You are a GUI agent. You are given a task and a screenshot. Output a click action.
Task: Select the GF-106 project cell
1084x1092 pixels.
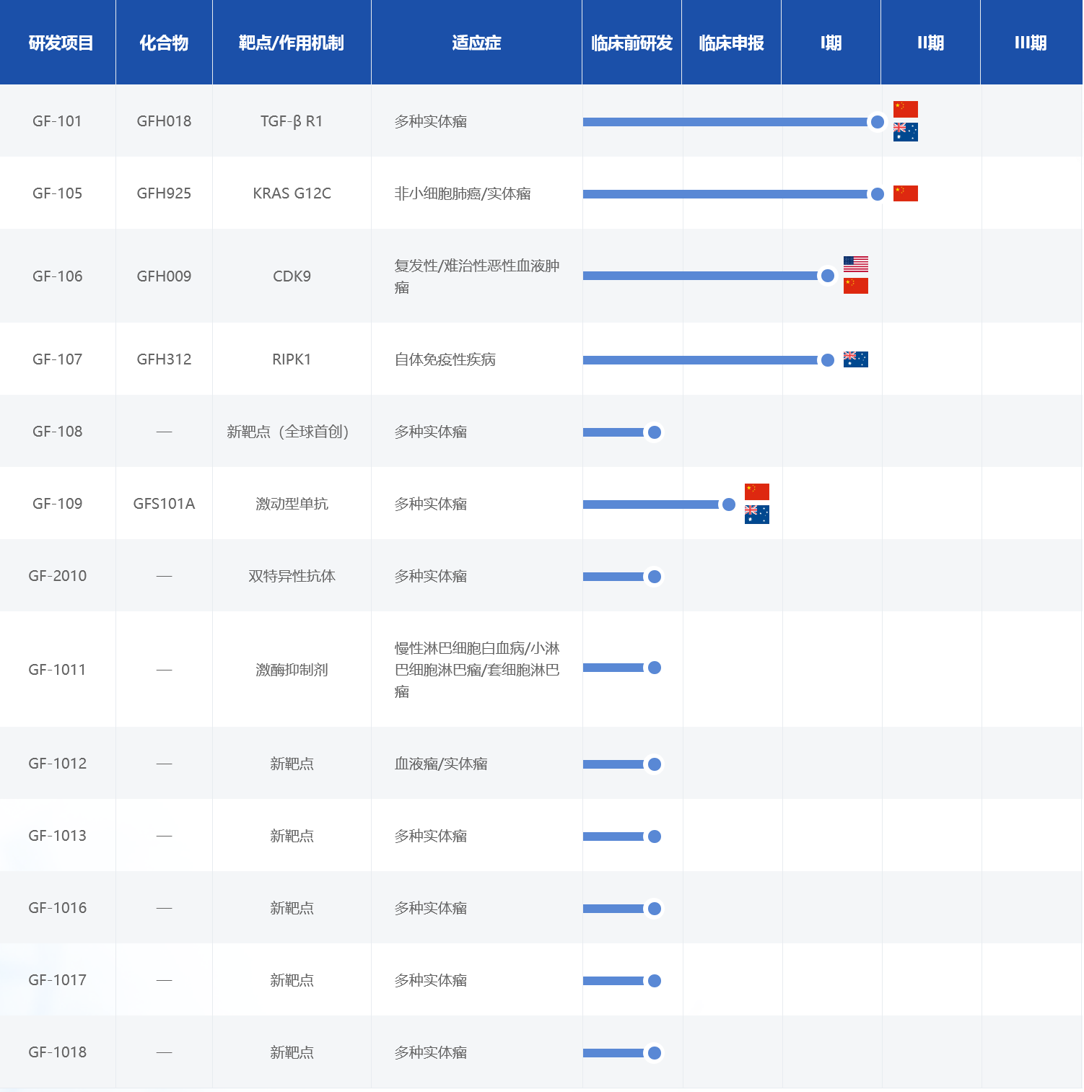57,276
